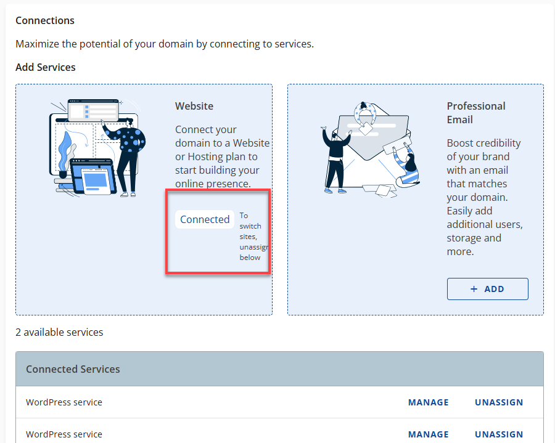Click the browser window graphic in the Website illustration
555x443 pixels.
(x=92, y=111)
